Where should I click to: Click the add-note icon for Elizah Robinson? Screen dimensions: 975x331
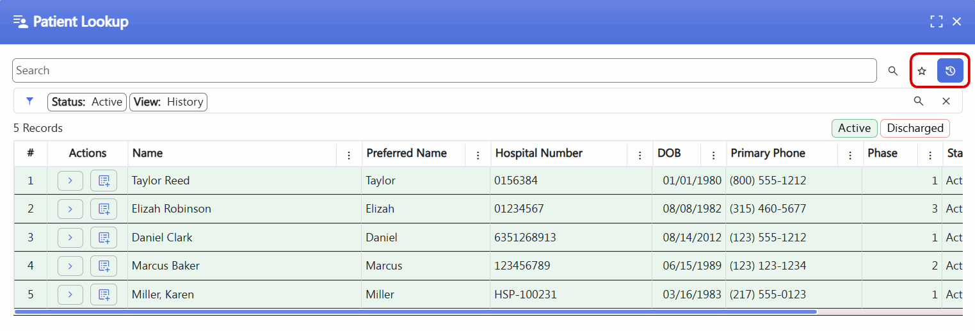pyautogui.click(x=104, y=209)
